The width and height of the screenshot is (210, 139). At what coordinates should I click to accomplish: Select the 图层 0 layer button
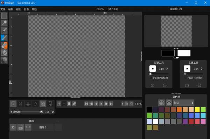pyautogui.click(x=43, y=127)
